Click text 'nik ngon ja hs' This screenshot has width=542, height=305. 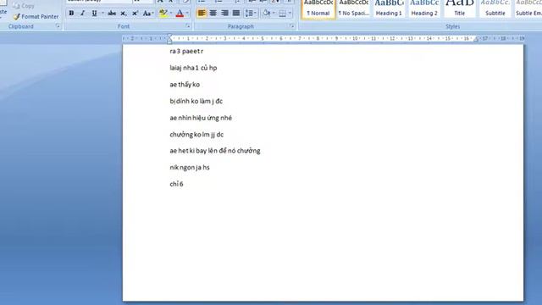pos(190,168)
